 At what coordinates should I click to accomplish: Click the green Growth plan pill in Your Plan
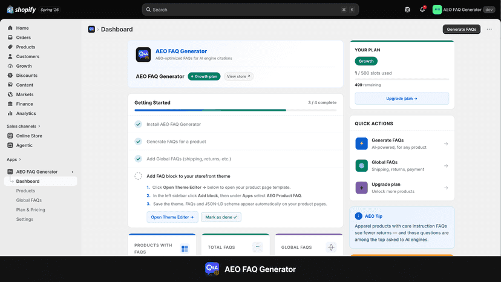pos(366,61)
